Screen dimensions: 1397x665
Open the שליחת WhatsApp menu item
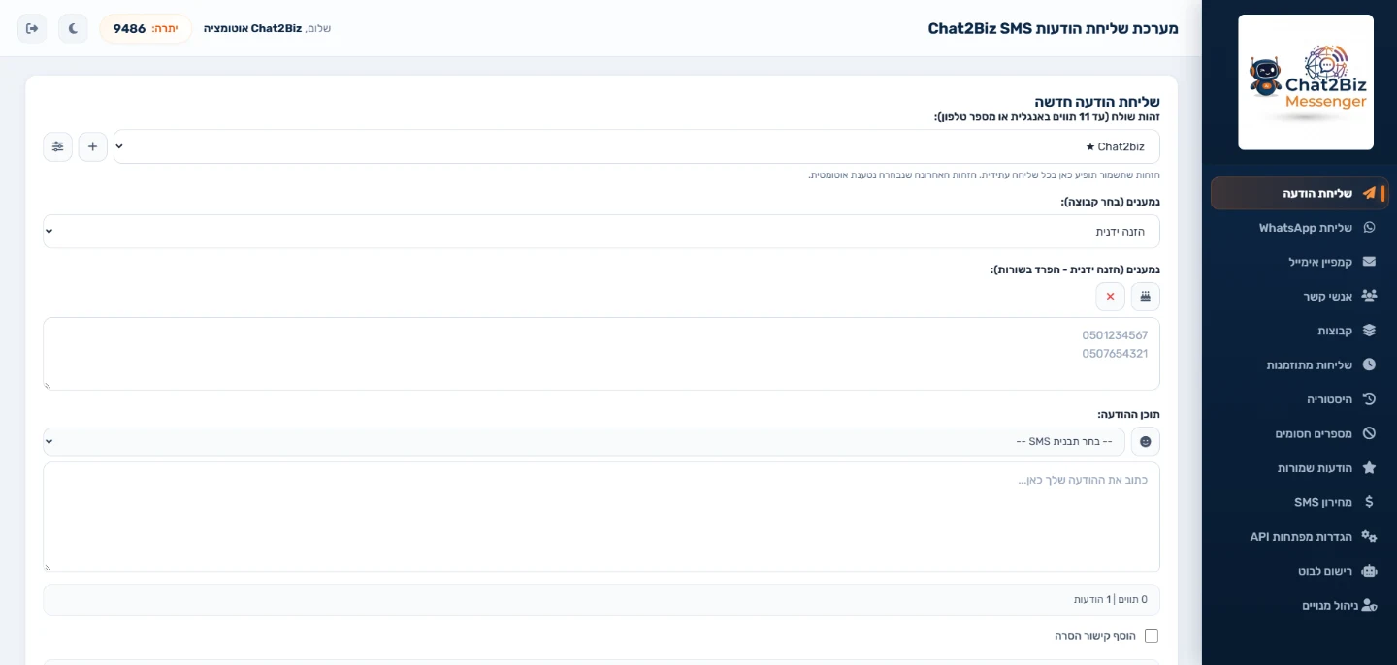tap(1300, 228)
